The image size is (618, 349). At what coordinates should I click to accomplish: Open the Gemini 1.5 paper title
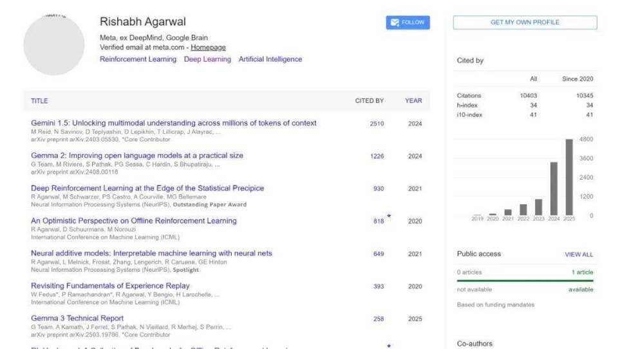(174, 123)
